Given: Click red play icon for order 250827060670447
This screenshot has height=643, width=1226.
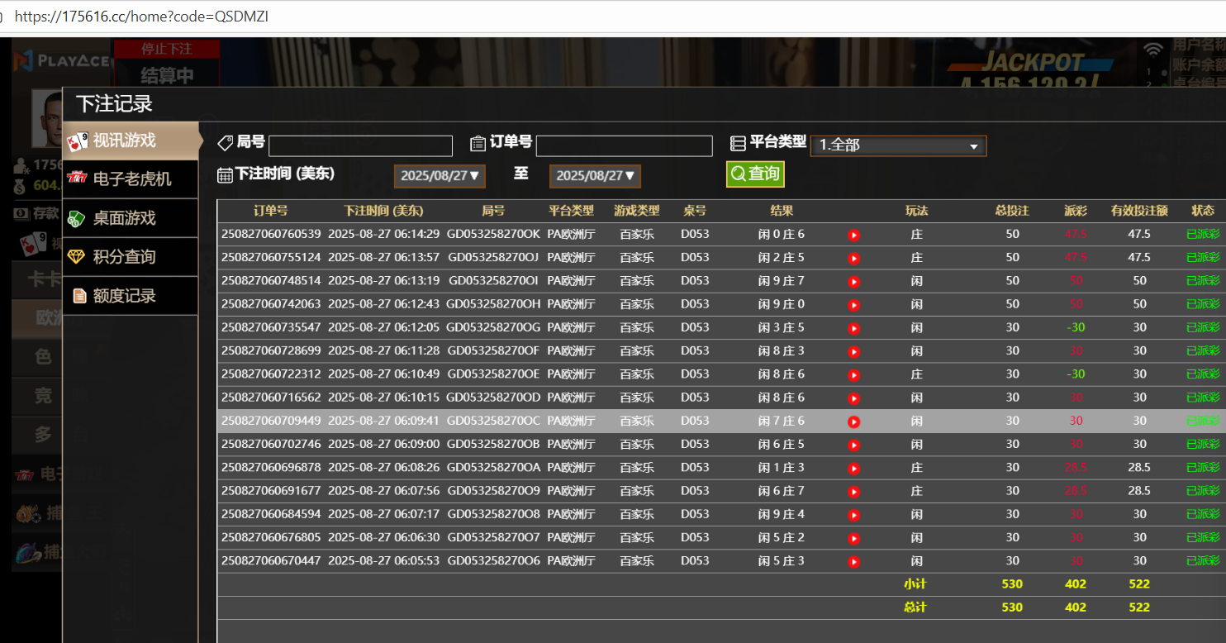Looking at the screenshot, I should [x=854, y=562].
